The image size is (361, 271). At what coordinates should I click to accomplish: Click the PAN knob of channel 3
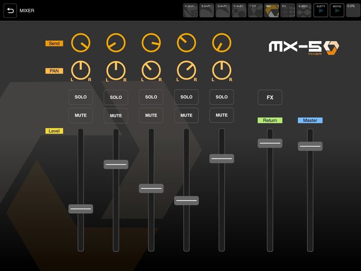coord(151,70)
